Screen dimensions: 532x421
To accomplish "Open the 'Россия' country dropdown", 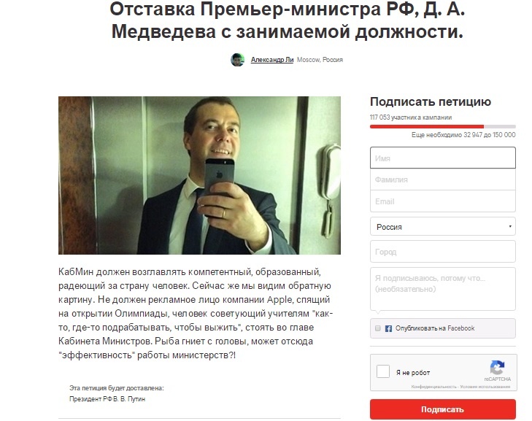I will 443,227.
